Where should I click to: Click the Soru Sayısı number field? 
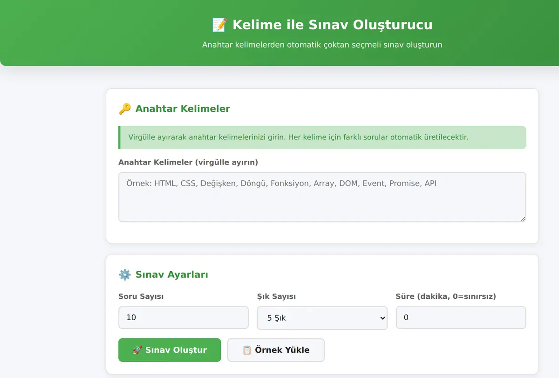pyautogui.click(x=184, y=318)
